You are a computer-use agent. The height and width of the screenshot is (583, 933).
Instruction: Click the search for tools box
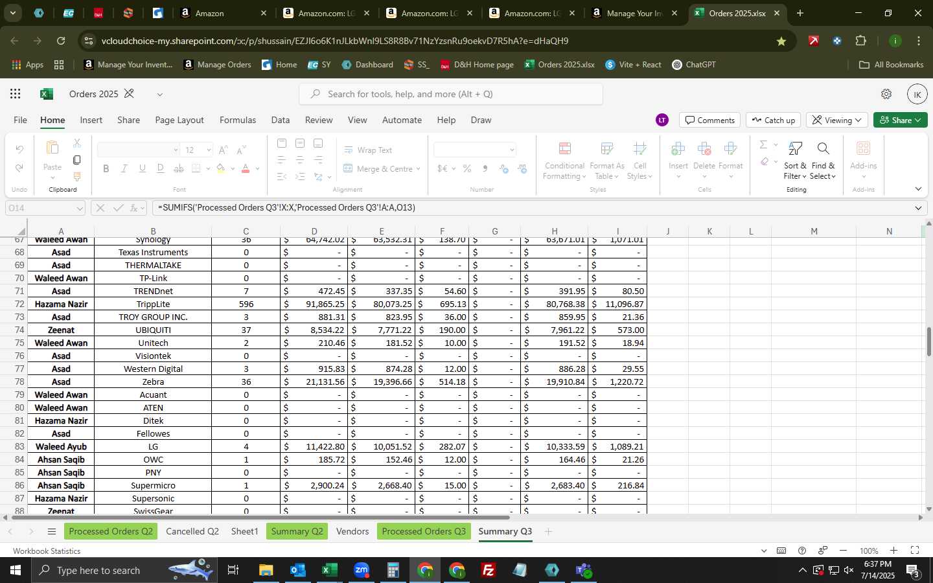[451, 94]
